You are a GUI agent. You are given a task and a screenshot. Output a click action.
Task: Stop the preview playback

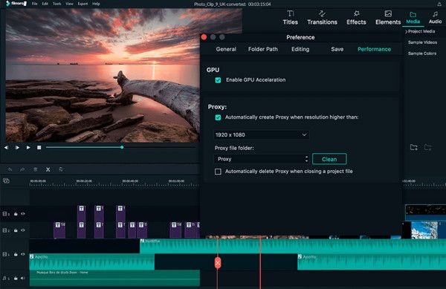tap(39, 148)
